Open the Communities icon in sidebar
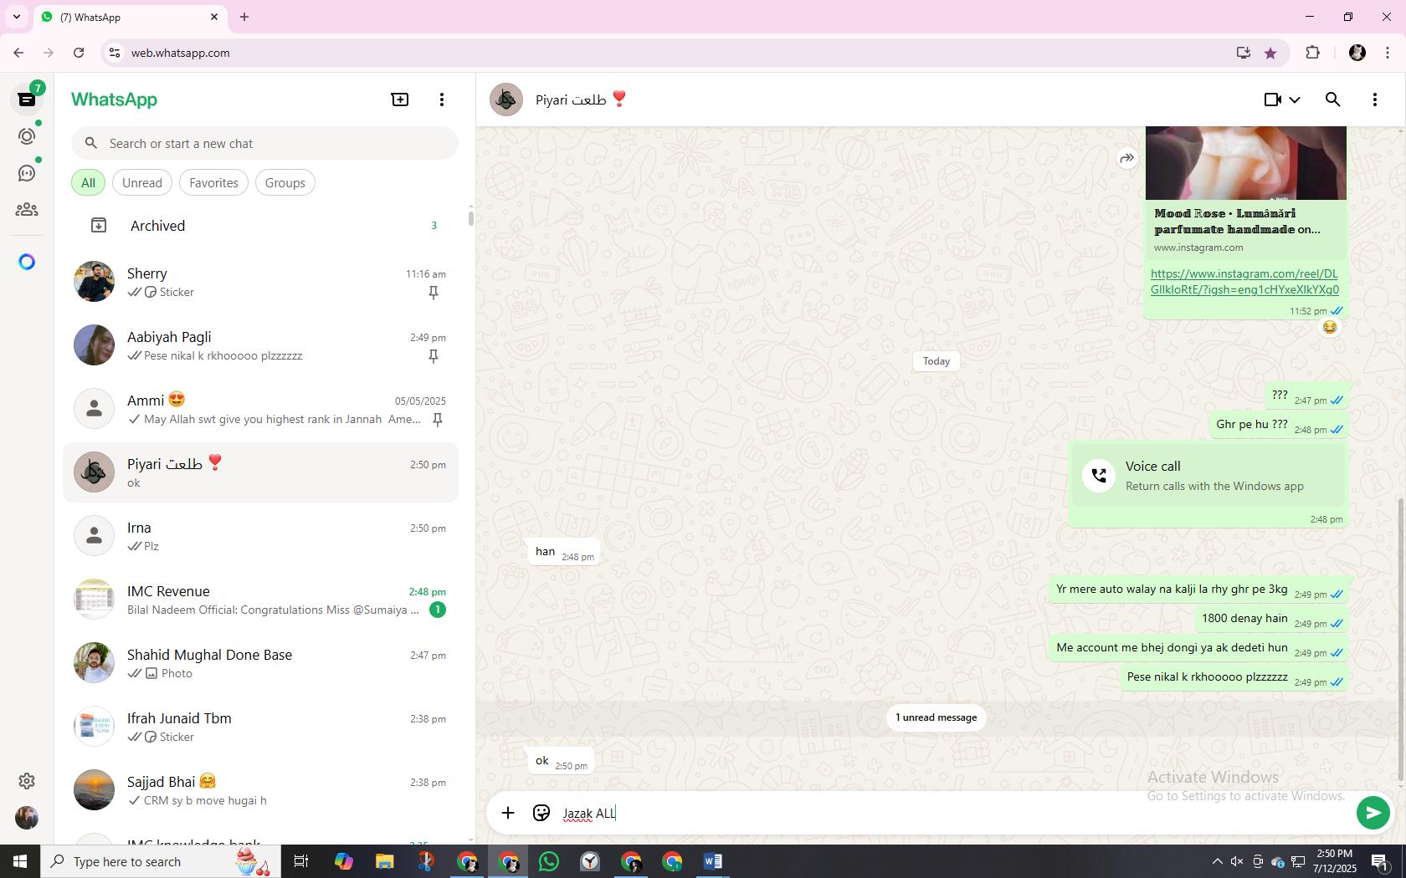Viewport: 1406px width, 878px height. click(x=27, y=210)
